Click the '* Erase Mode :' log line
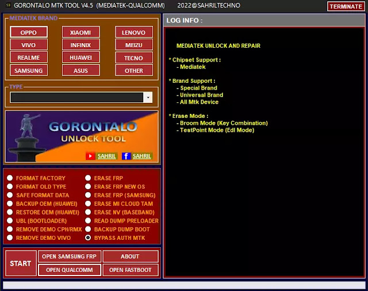The width and height of the screenshot is (368, 291). [188, 116]
